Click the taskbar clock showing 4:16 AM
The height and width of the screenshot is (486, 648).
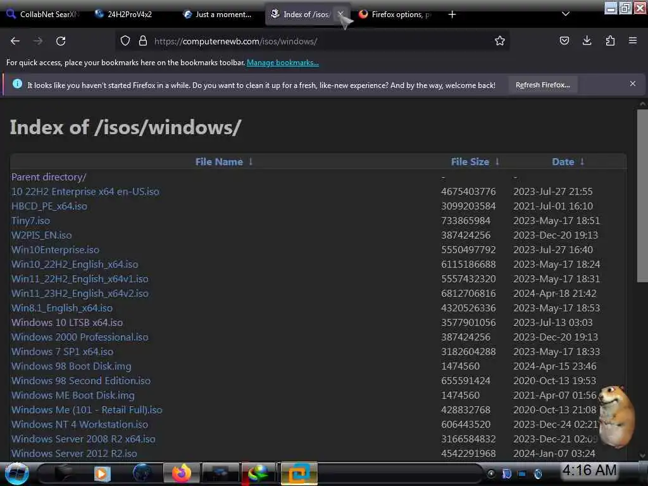[589, 470]
